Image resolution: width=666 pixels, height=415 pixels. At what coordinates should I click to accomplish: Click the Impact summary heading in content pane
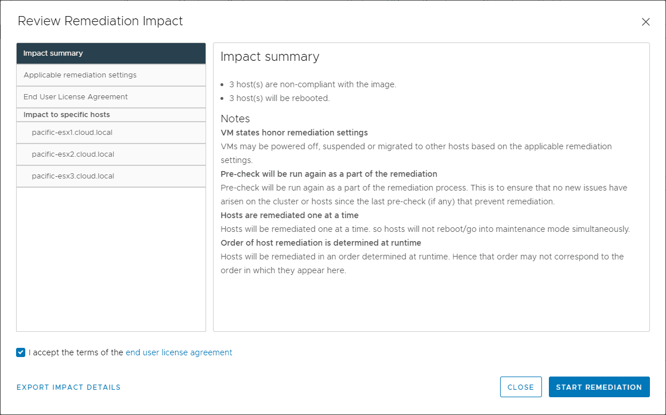point(270,57)
